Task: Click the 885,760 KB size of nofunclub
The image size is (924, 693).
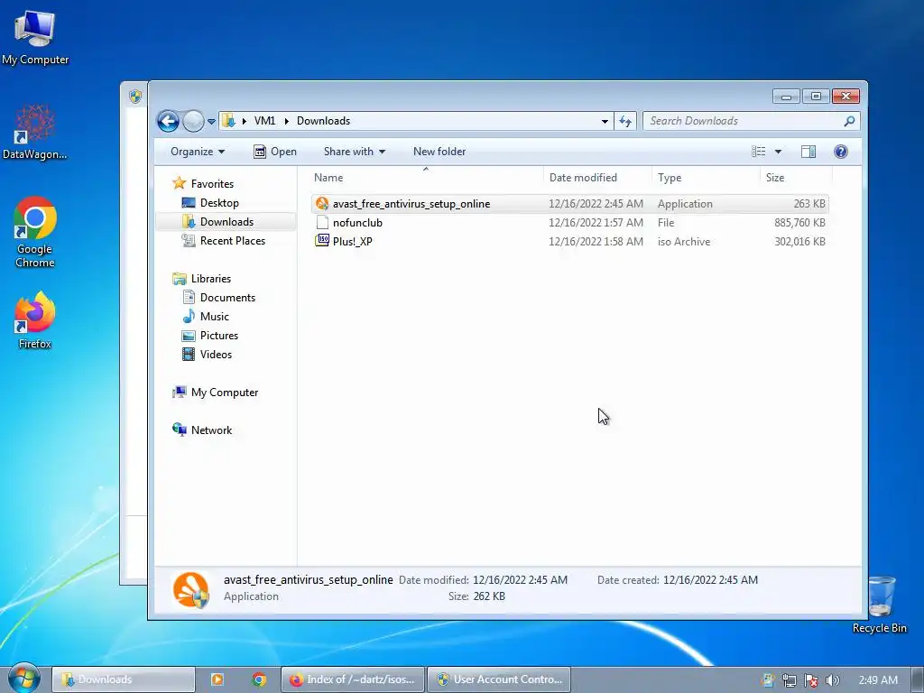Action: pos(799,223)
